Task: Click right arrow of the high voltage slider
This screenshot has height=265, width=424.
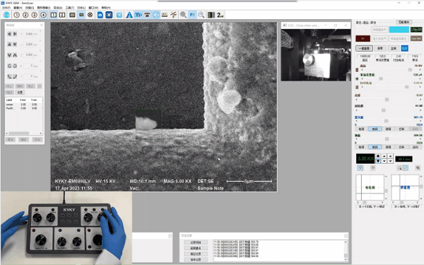Action: pyautogui.click(x=420, y=70)
